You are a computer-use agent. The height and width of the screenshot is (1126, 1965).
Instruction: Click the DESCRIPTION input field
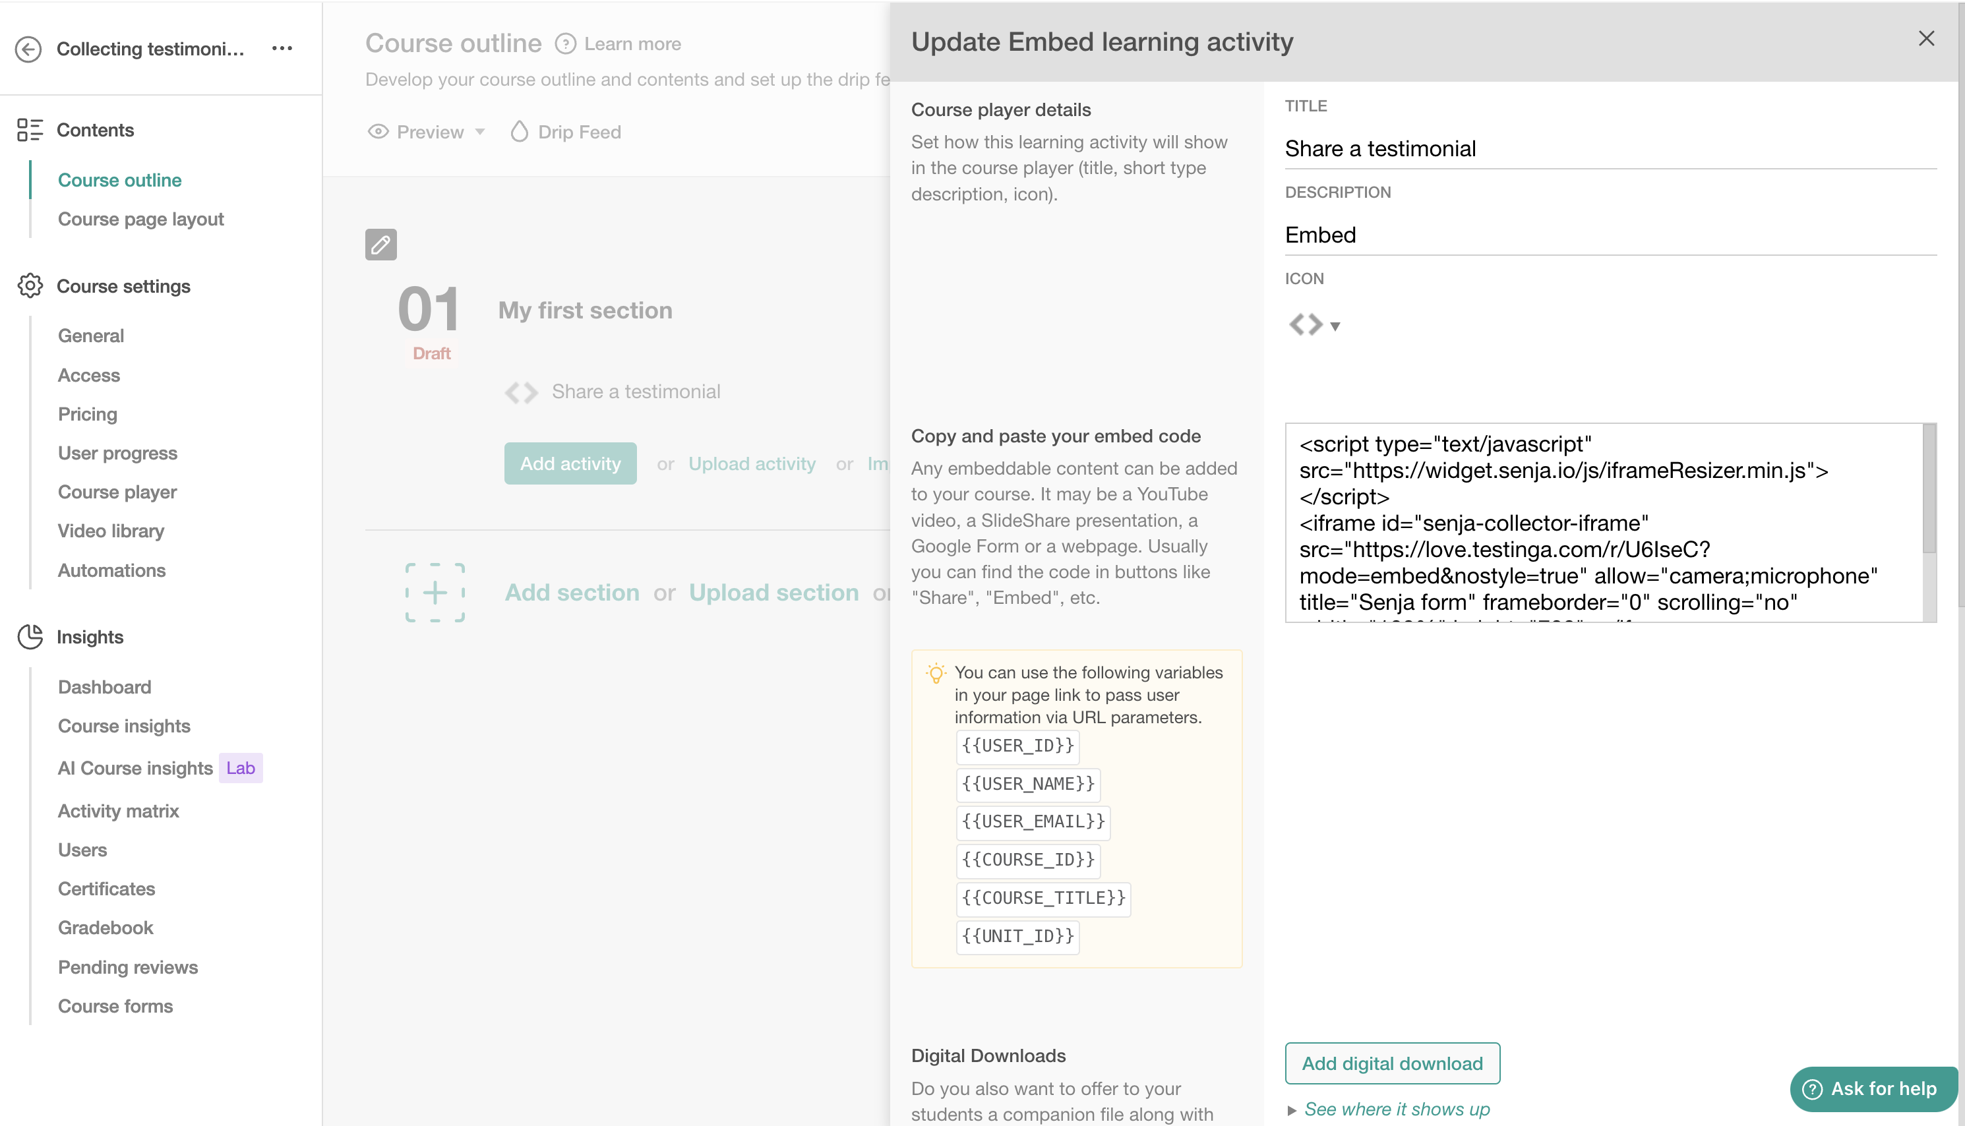pyautogui.click(x=1611, y=235)
